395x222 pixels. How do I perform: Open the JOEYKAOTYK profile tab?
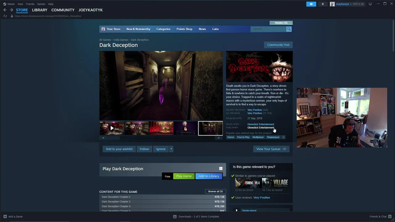pyautogui.click(x=90, y=10)
